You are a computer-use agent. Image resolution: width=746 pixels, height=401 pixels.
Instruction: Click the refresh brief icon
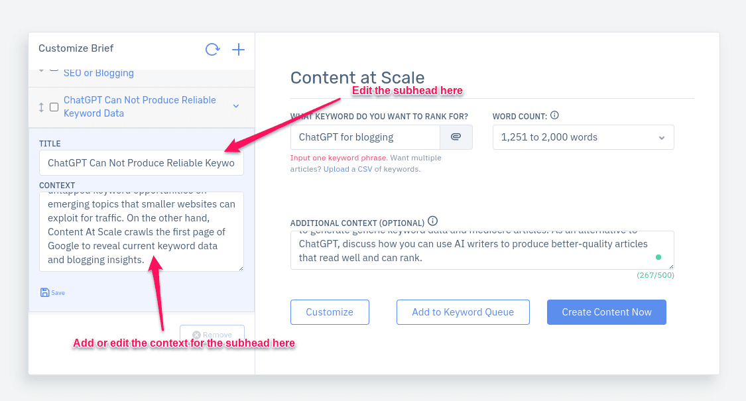[213, 49]
